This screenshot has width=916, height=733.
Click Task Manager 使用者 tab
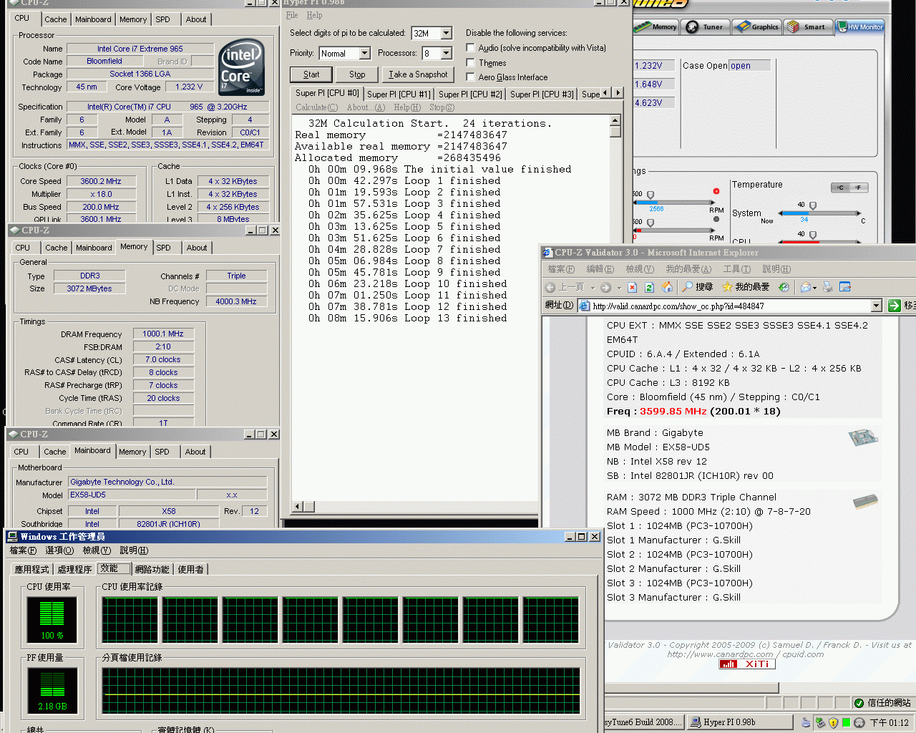pos(190,569)
